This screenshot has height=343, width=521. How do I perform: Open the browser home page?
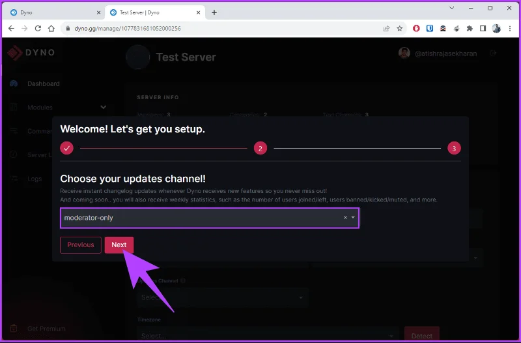point(51,28)
